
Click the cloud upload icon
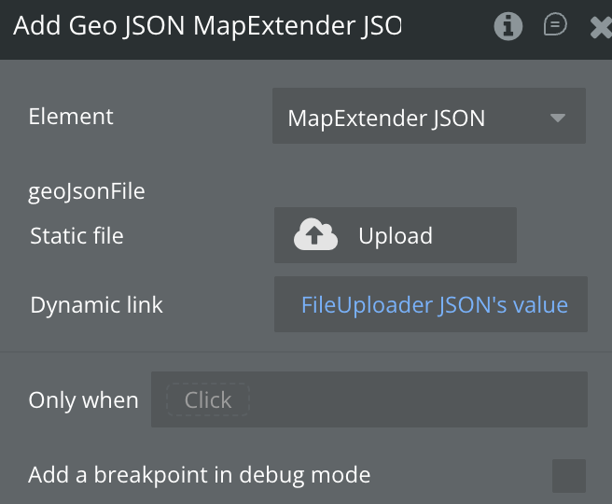point(315,236)
